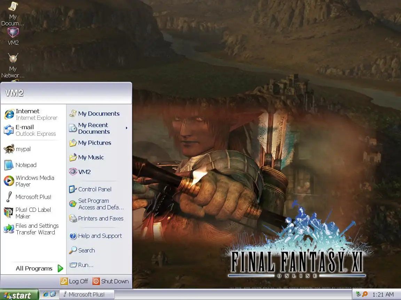This screenshot has height=300, width=401.
Task: Click the Log Off button
Action: point(74,281)
